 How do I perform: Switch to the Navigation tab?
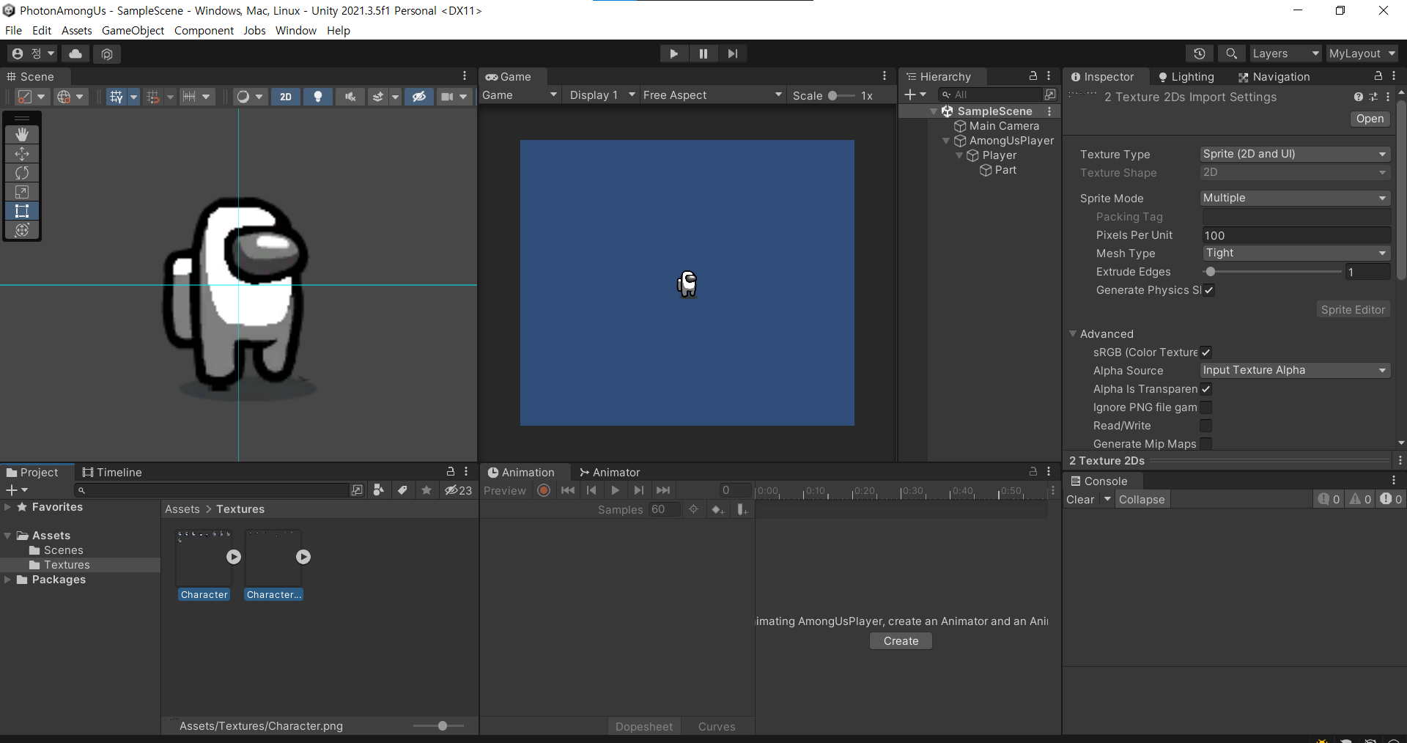[x=1274, y=76]
